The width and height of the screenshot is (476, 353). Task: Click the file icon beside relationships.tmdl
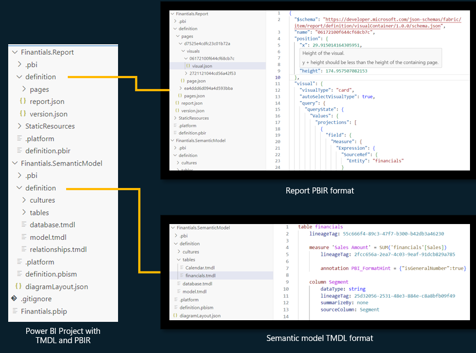click(x=23, y=250)
